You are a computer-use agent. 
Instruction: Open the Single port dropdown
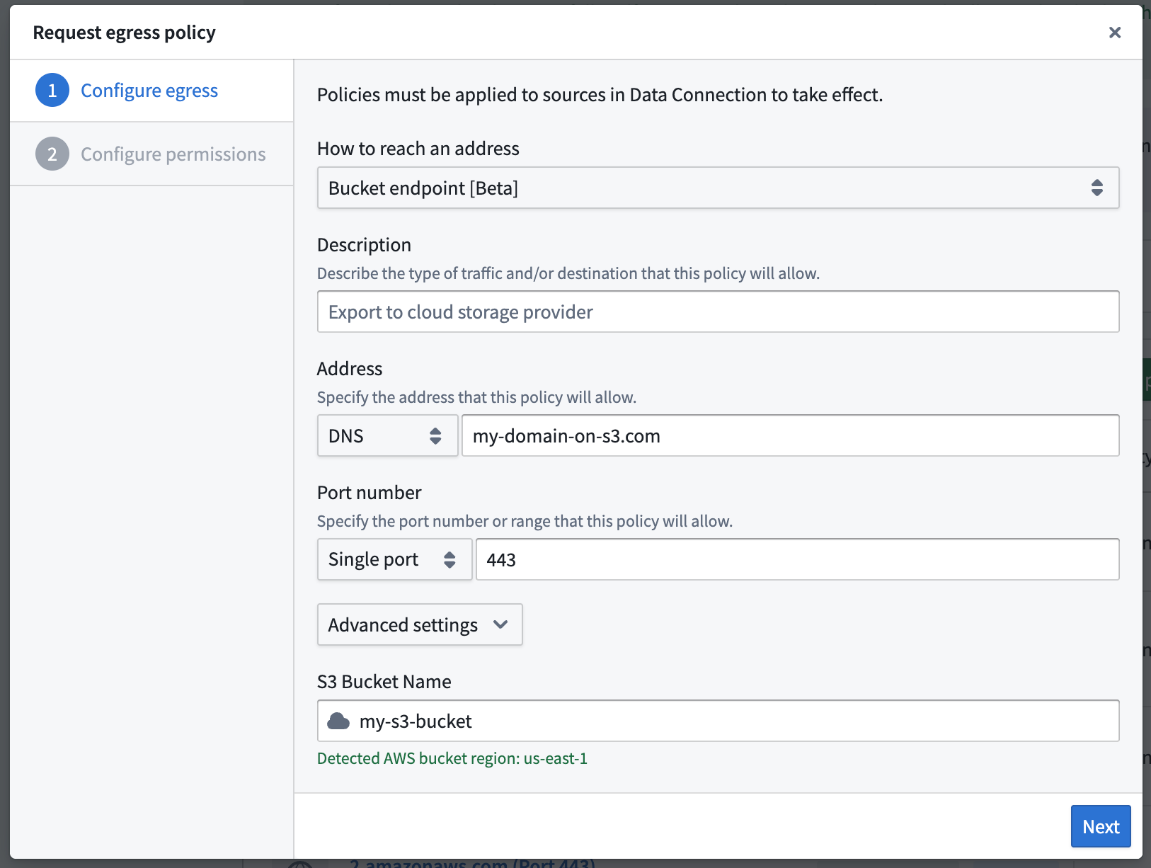[x=394, y=559]
